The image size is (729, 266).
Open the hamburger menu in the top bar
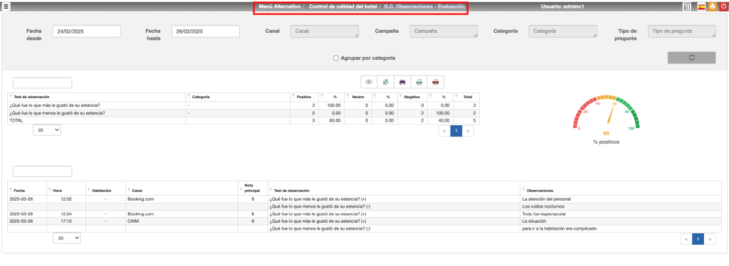pyautogui.click(x=6, y=6)
